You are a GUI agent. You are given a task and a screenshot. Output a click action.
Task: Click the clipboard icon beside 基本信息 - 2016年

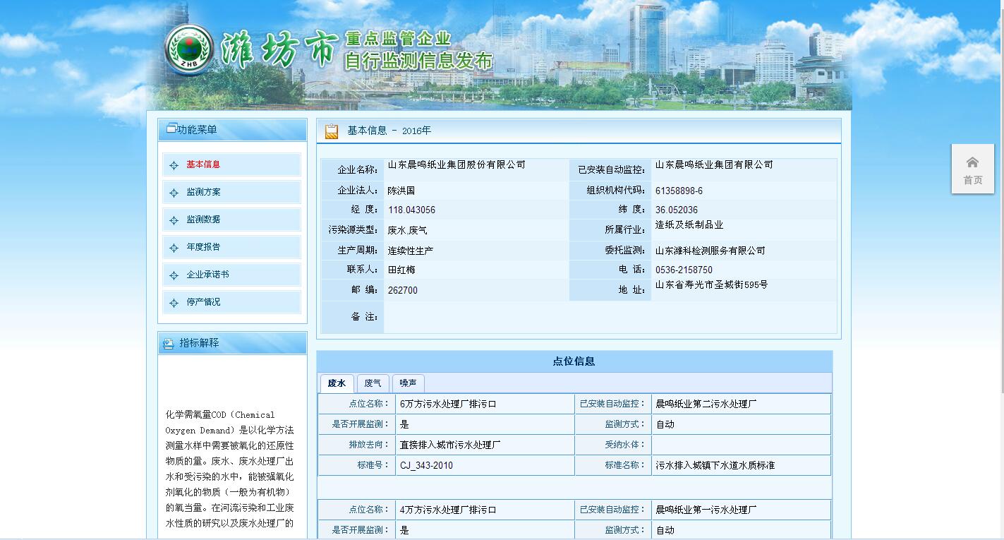click(x=330, y=131)
